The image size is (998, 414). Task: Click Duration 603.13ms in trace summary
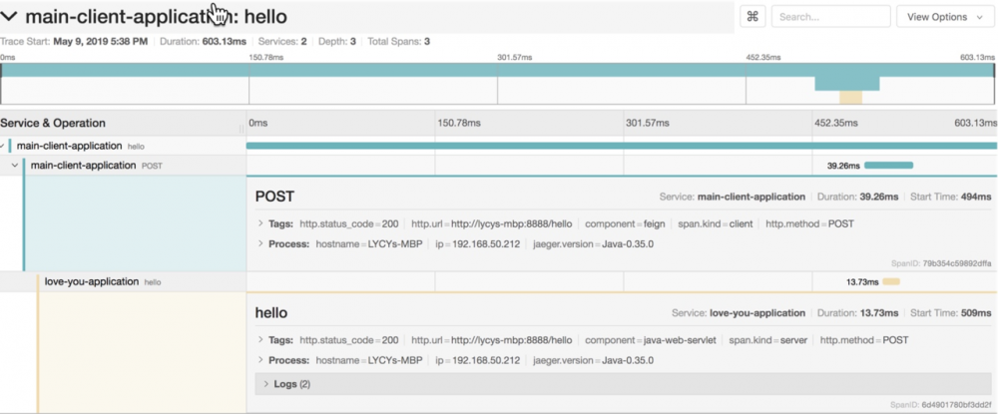click(203, 41)
